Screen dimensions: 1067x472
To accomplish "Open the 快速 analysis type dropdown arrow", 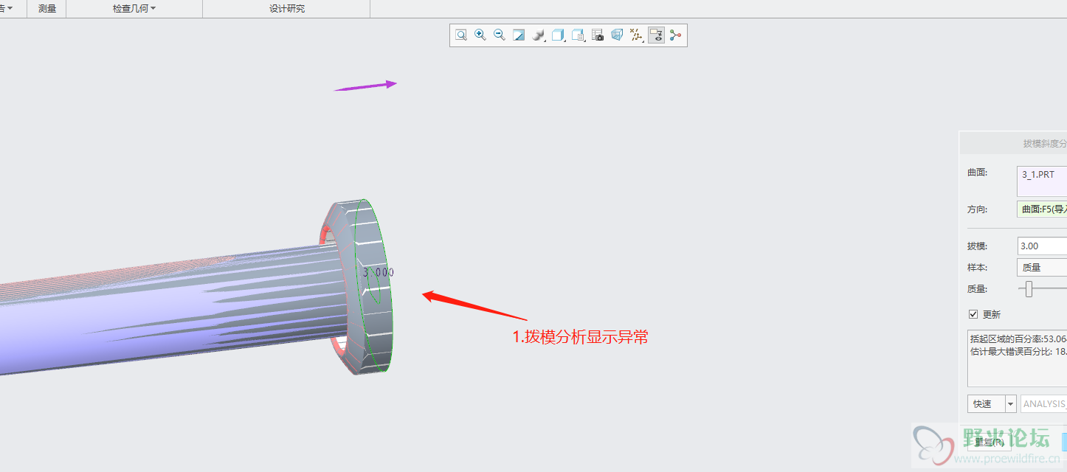I will [x=1010, y=404].
